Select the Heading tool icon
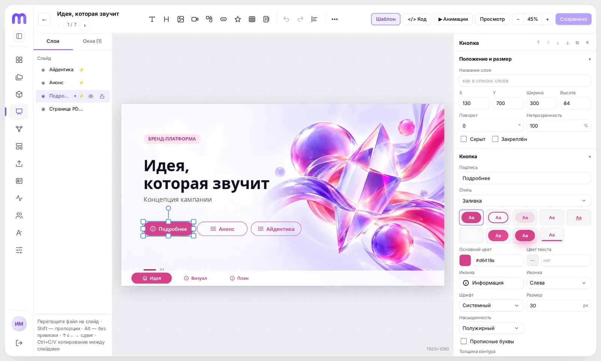 click(x=166, y=19)
